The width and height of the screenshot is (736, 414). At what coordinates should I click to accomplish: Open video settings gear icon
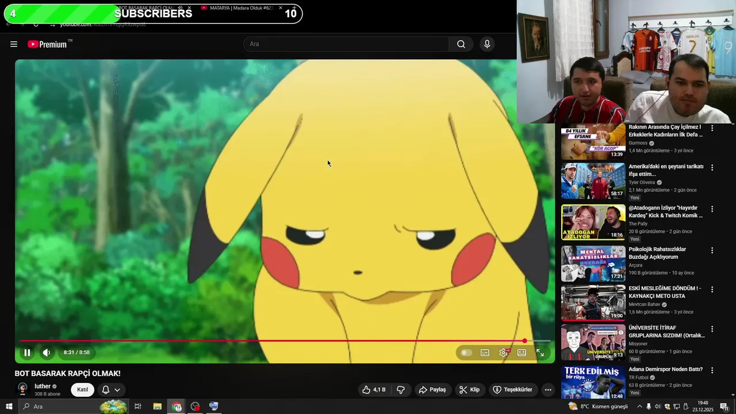coord(504,352)
